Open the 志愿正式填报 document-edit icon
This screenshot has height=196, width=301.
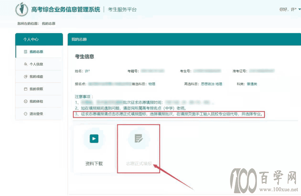139,139
